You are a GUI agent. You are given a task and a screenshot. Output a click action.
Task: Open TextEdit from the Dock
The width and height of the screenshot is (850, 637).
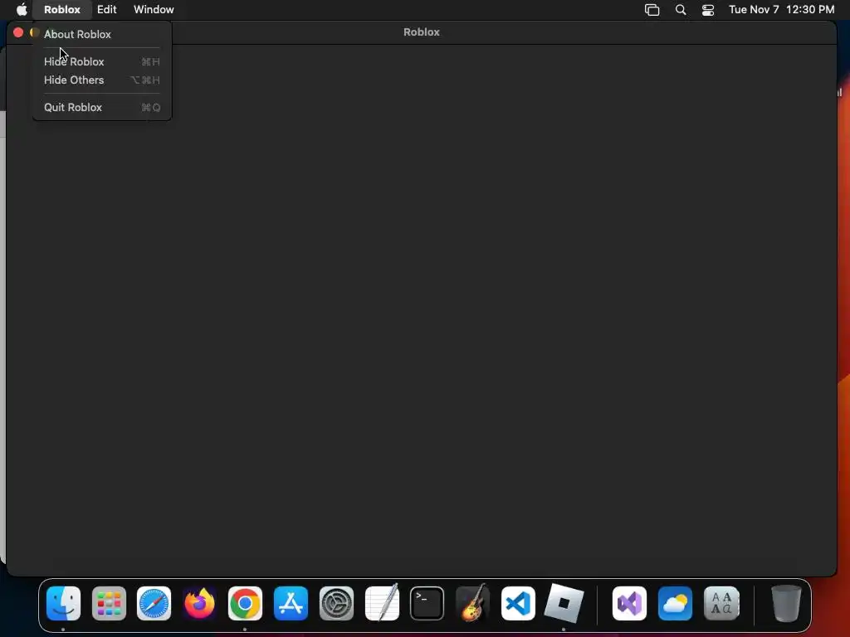point(382,602)
